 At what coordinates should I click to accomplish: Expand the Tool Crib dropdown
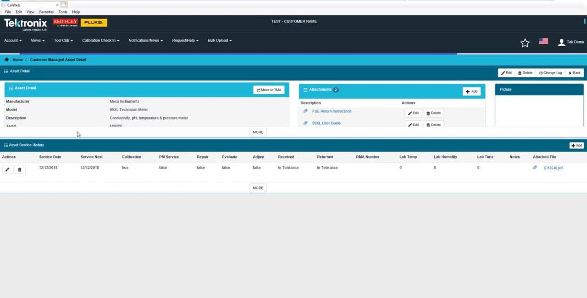coord(63,40)
